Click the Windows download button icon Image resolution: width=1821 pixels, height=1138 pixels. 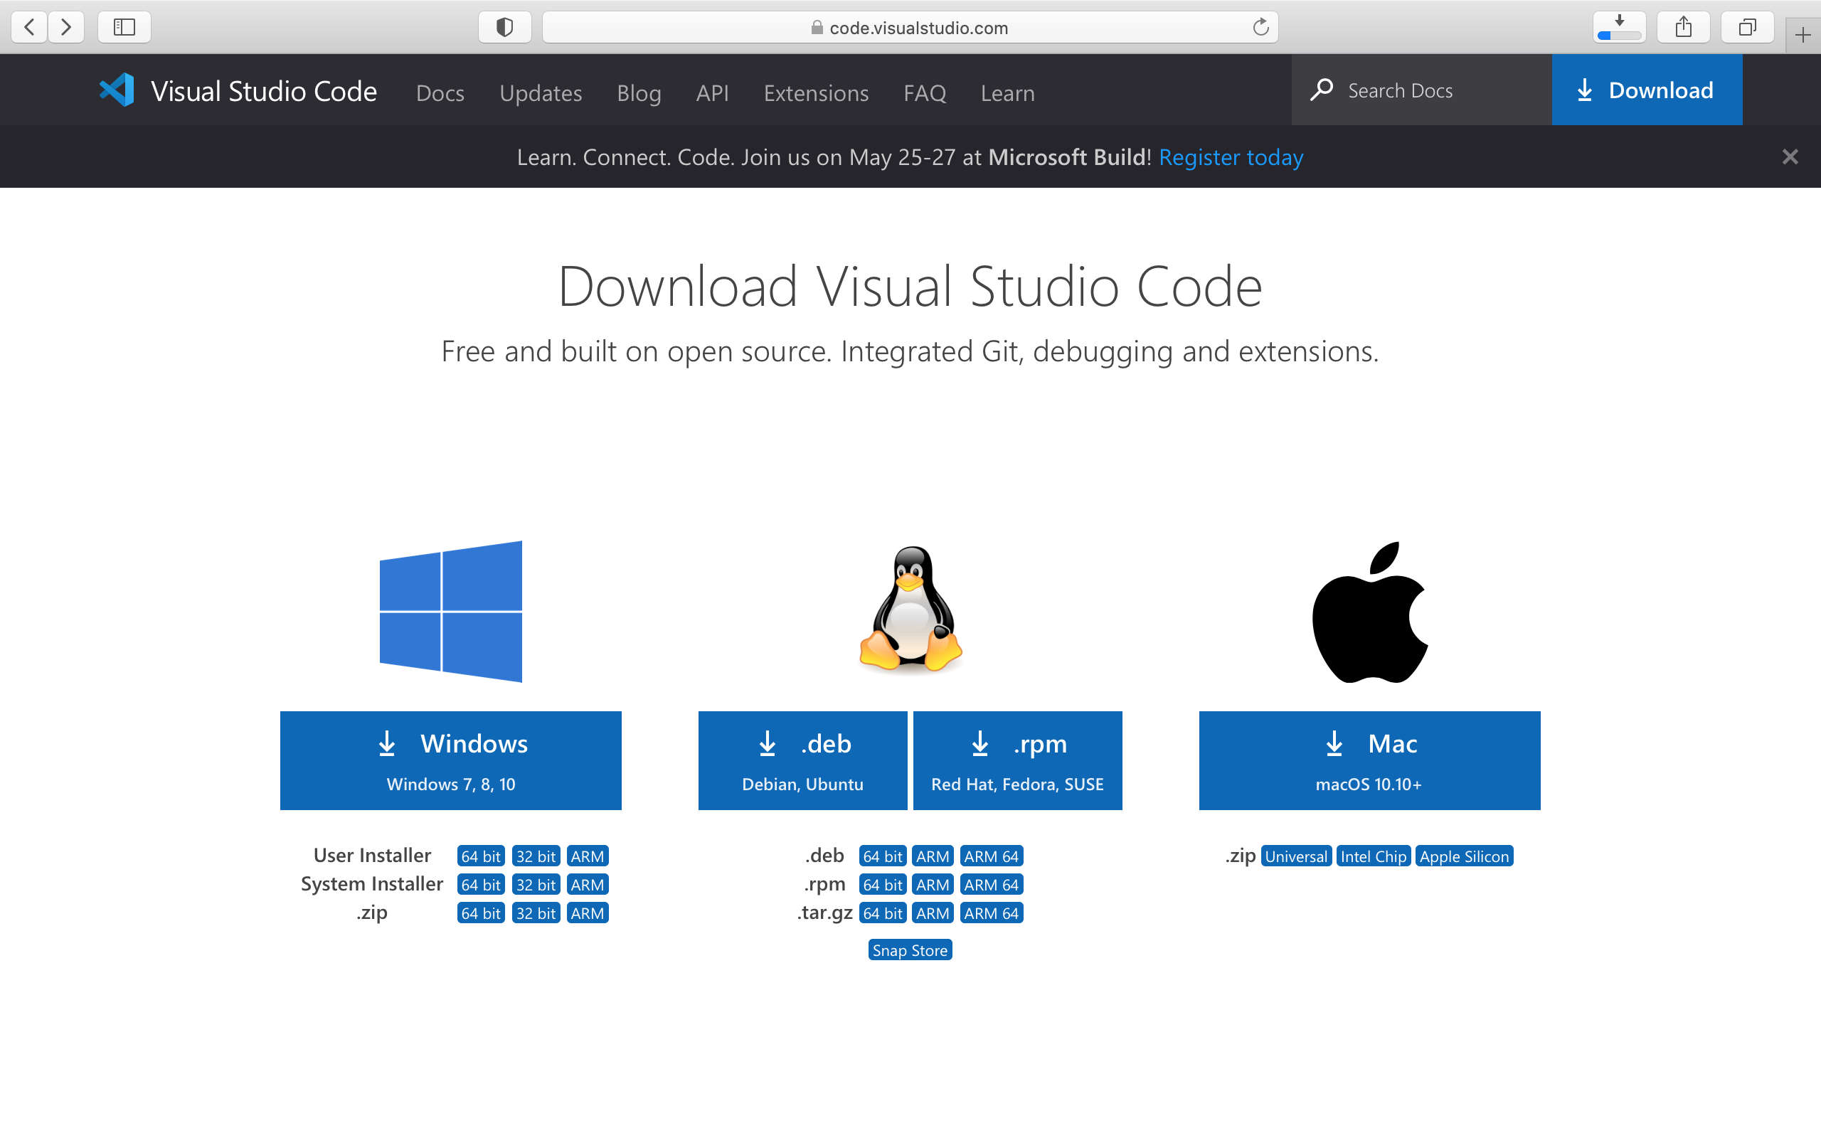pos(386,743)
